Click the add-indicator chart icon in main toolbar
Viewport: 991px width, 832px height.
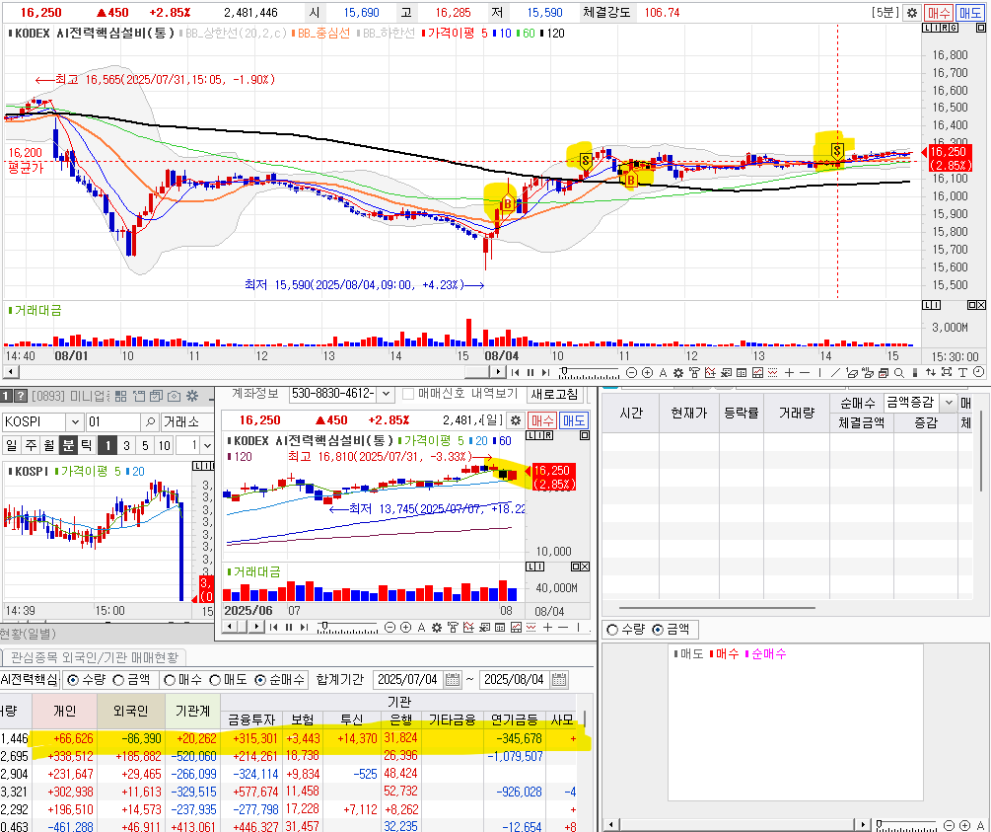[710, 373]
